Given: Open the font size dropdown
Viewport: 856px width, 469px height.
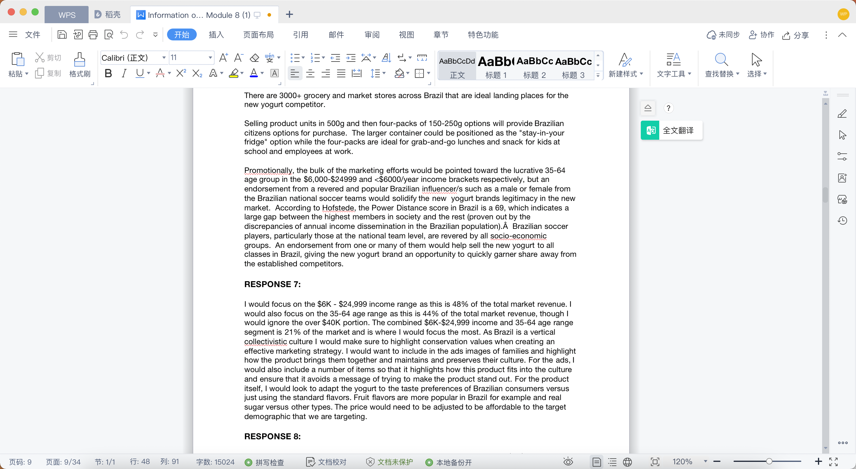Looking at the screenshot, I should (x=210, y=58).
